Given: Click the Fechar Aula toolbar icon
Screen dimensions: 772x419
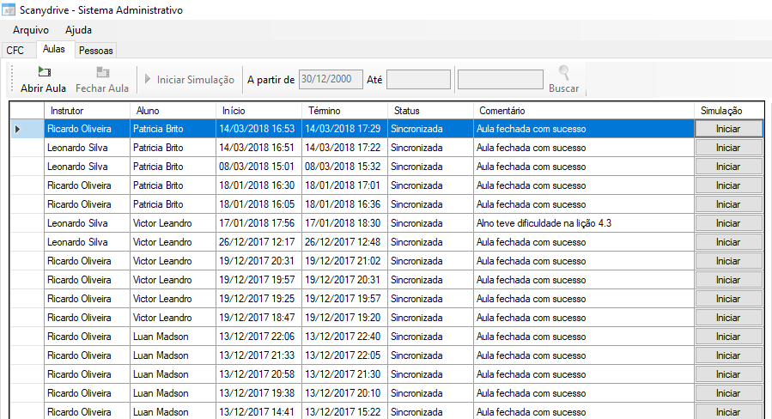Looking at the screenshot, I should pyautogui.click(x=102, y=73).
